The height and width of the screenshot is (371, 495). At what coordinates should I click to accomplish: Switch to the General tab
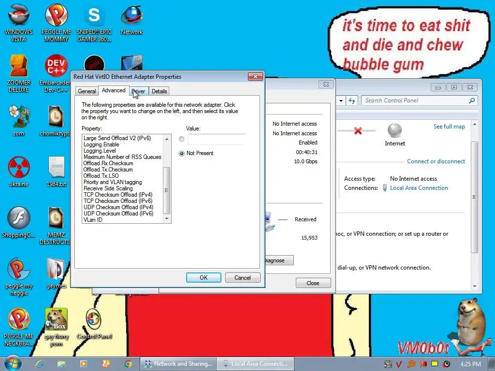coord(87,91)
